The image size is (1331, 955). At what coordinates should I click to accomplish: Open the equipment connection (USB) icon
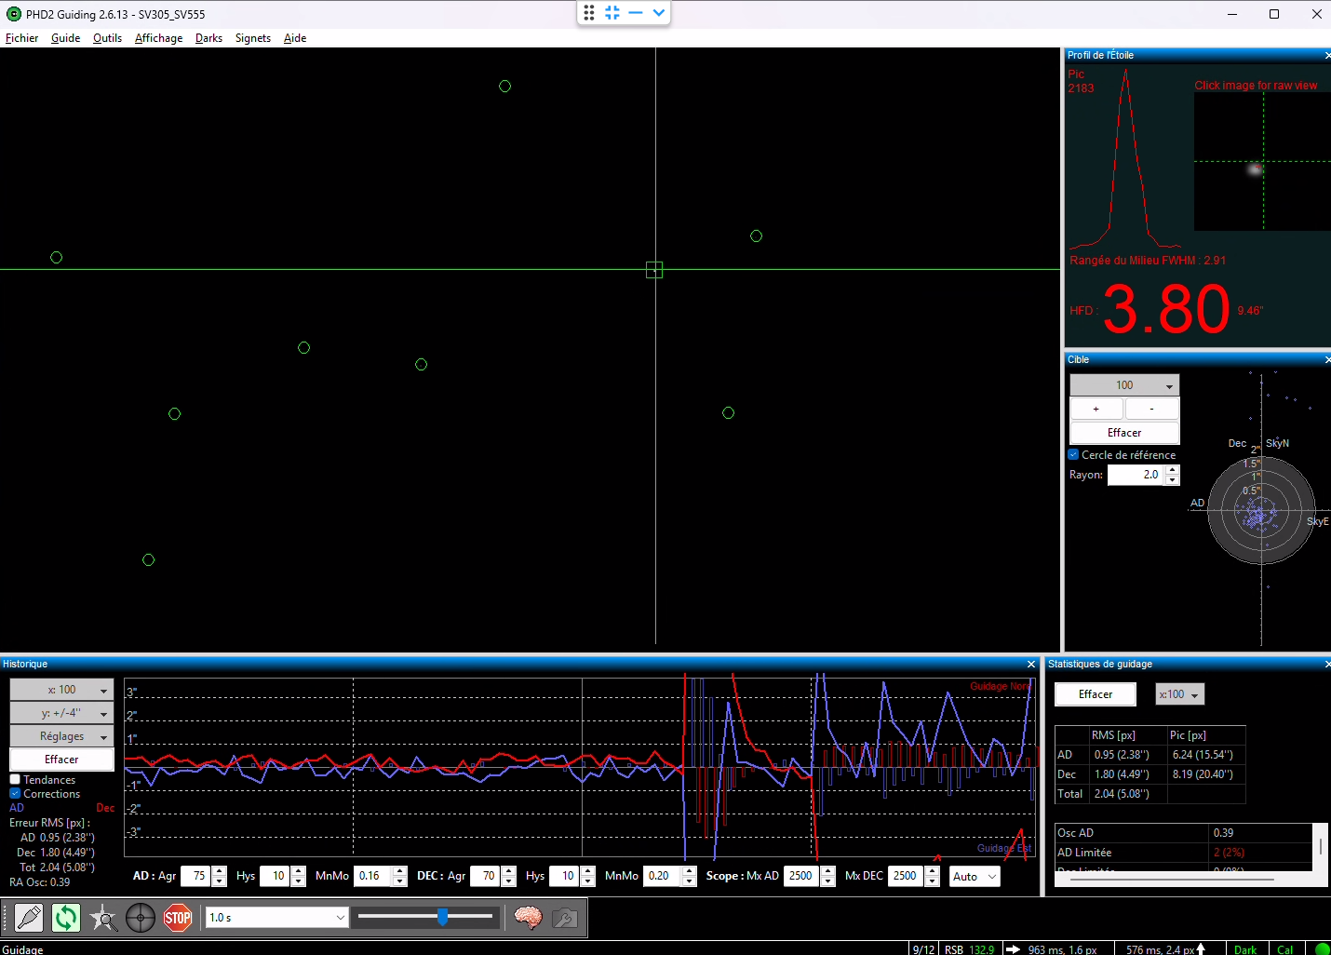click(x=29, y=918)
